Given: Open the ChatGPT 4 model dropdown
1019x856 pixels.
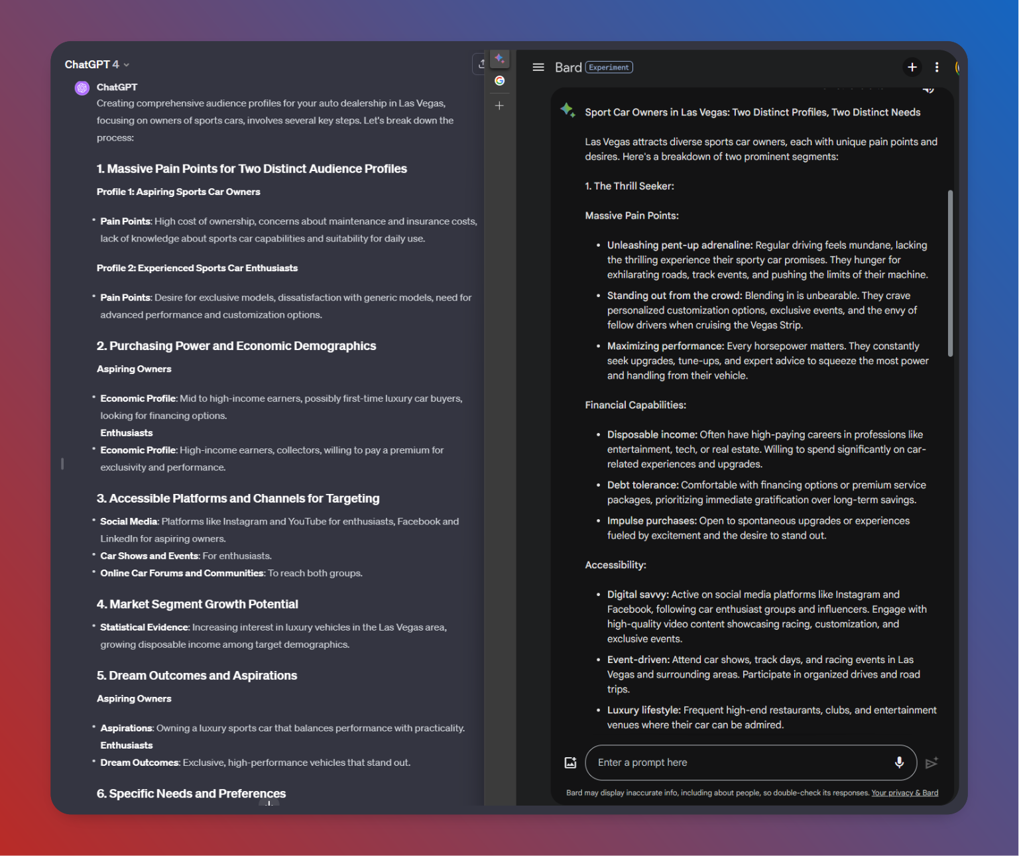Looking at the screenshot, I should coord(97,64).
